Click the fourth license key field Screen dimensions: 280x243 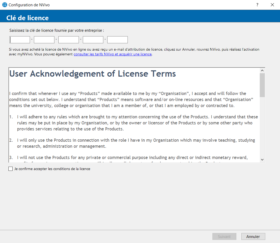[x=93, y=40]
